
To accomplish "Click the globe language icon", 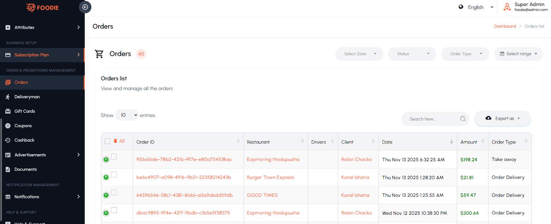I will pyautogui.click(x=461, y=7).
